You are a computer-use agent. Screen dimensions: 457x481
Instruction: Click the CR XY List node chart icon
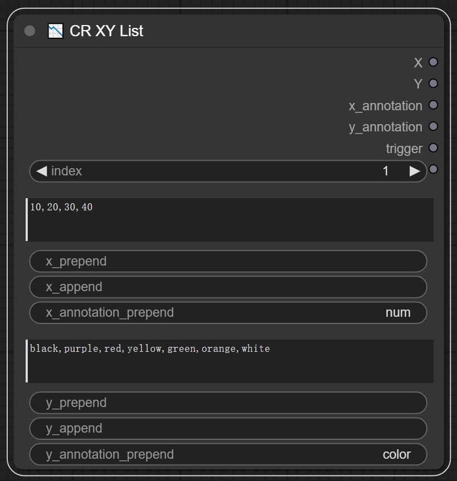56,31
